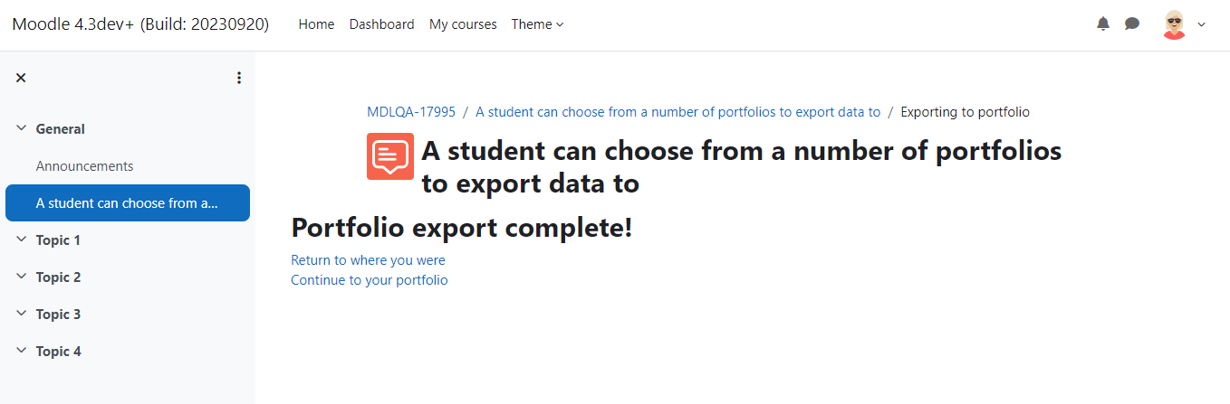The width and height of the screenshot is (1230, 404).
Task: Open the notifications bell icon
Action: (x=1102, y=24)
